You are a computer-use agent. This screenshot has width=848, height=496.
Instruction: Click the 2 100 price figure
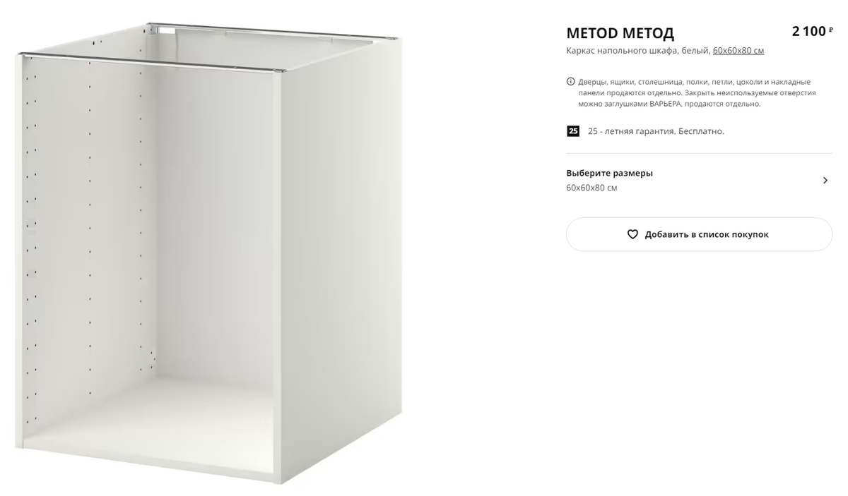808,31
